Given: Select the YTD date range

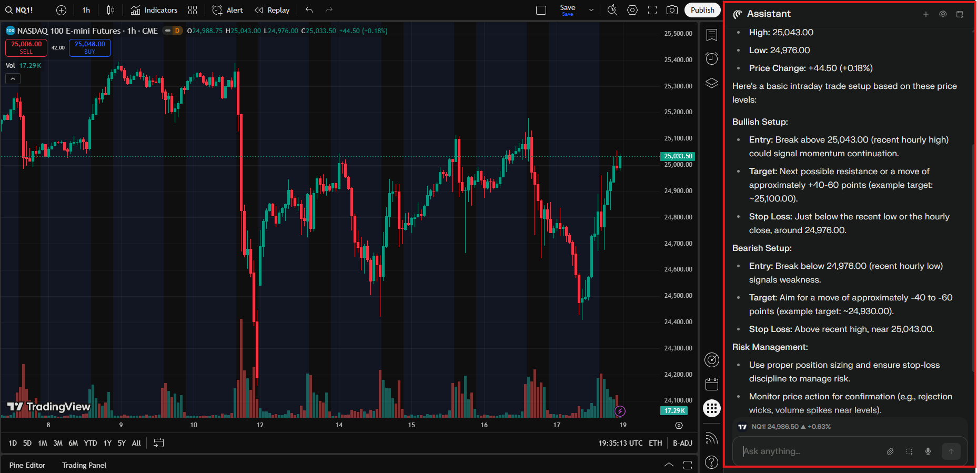Looking at the screenshot, I should point(90,443).
